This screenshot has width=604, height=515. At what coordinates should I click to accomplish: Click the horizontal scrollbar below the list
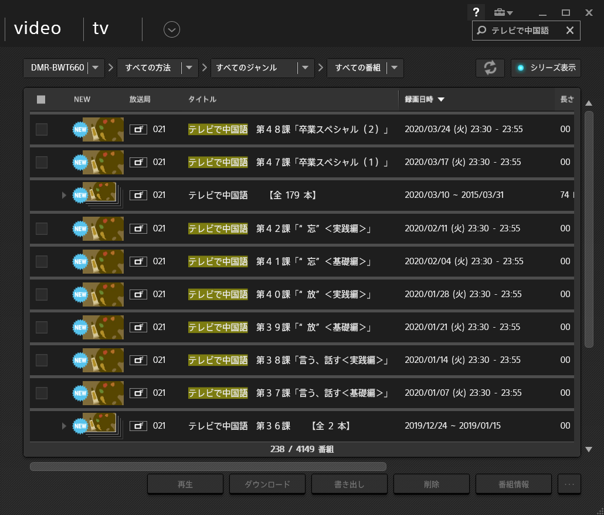208,467
